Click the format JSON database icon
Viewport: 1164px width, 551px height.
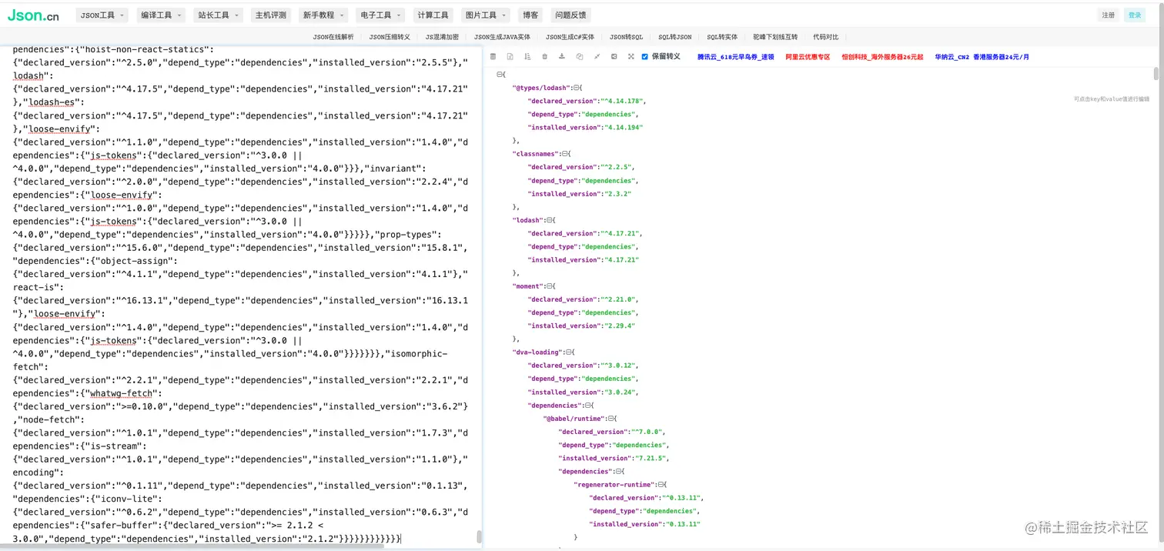pos(493,56)
